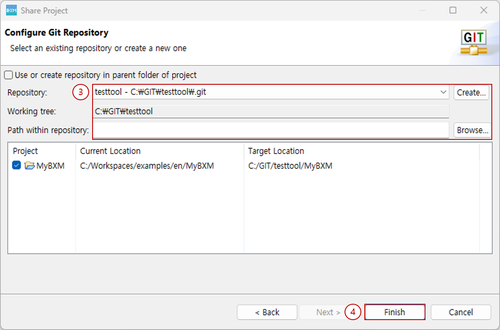Cancel the Share Project dialog

point(460,312)
